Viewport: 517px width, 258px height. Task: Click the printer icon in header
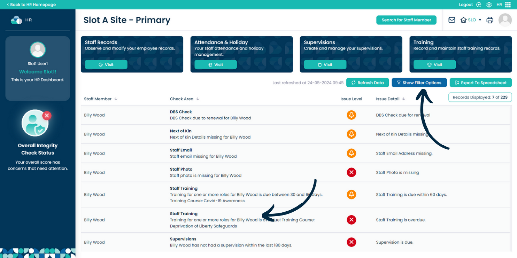tap(490, 20)
